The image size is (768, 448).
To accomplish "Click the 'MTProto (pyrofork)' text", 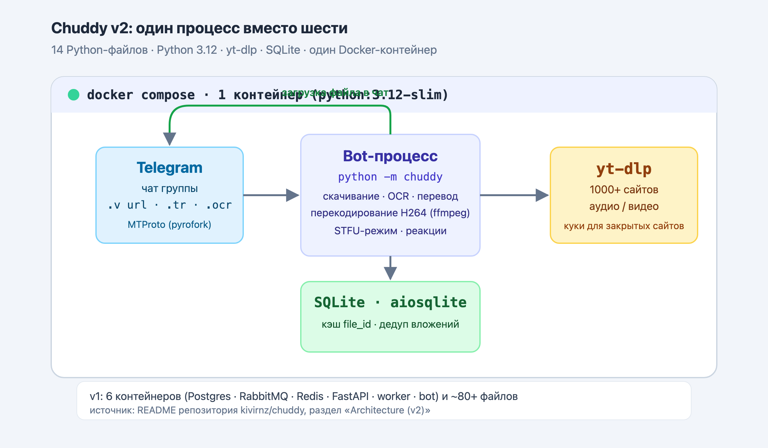I will (x=170, y=225).
